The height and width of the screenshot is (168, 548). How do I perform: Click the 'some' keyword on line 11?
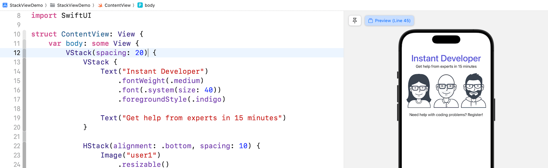(x=100, y=43)
